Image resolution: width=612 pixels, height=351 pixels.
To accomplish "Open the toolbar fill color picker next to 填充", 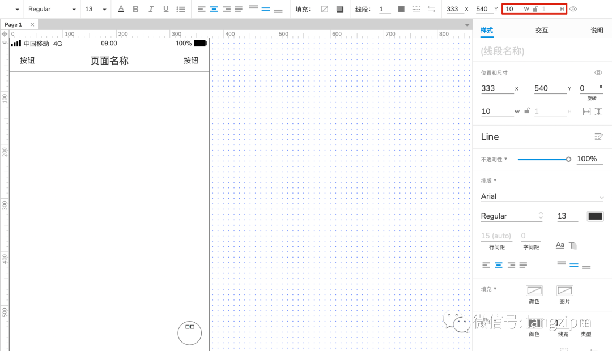I will coord(325,9).
